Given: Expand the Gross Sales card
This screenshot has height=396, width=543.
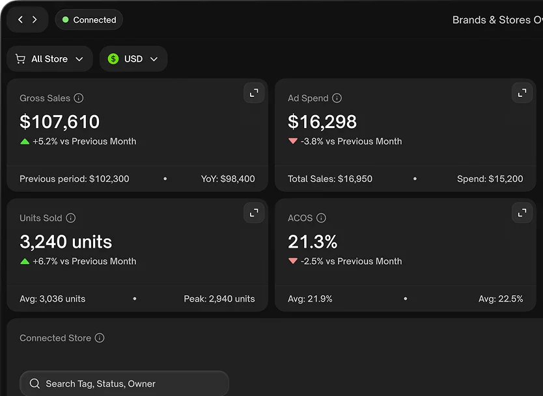Looking at the screenshot, I should click(x=254, y=93).
